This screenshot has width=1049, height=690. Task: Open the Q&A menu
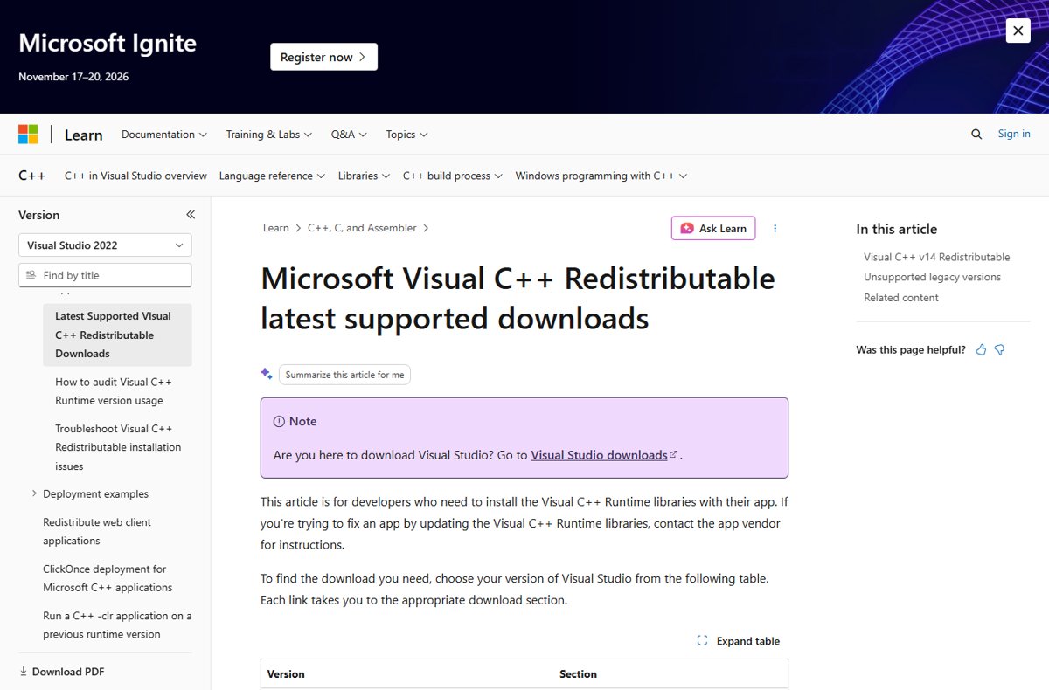(x=349, y=135)
